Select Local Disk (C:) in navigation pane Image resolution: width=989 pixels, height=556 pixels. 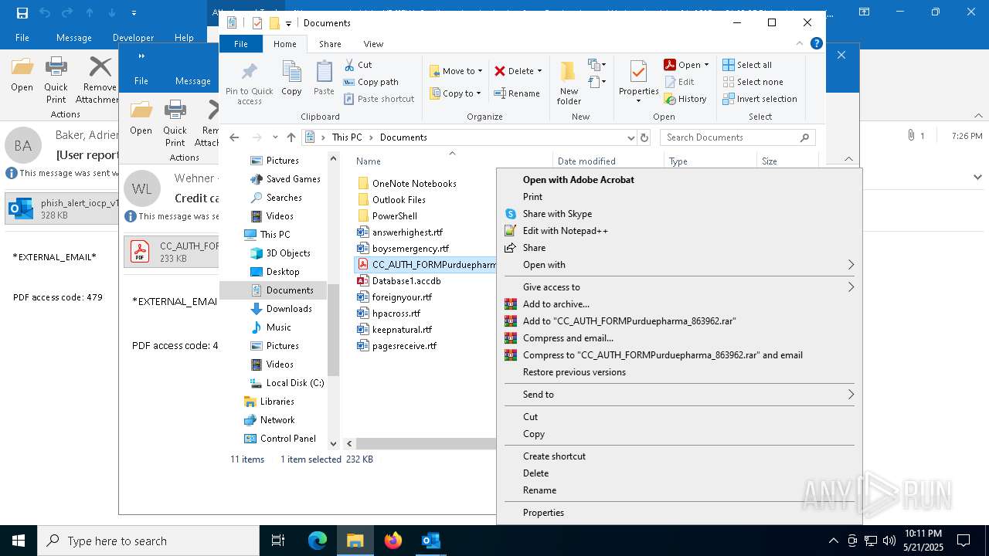coord(287,383)
